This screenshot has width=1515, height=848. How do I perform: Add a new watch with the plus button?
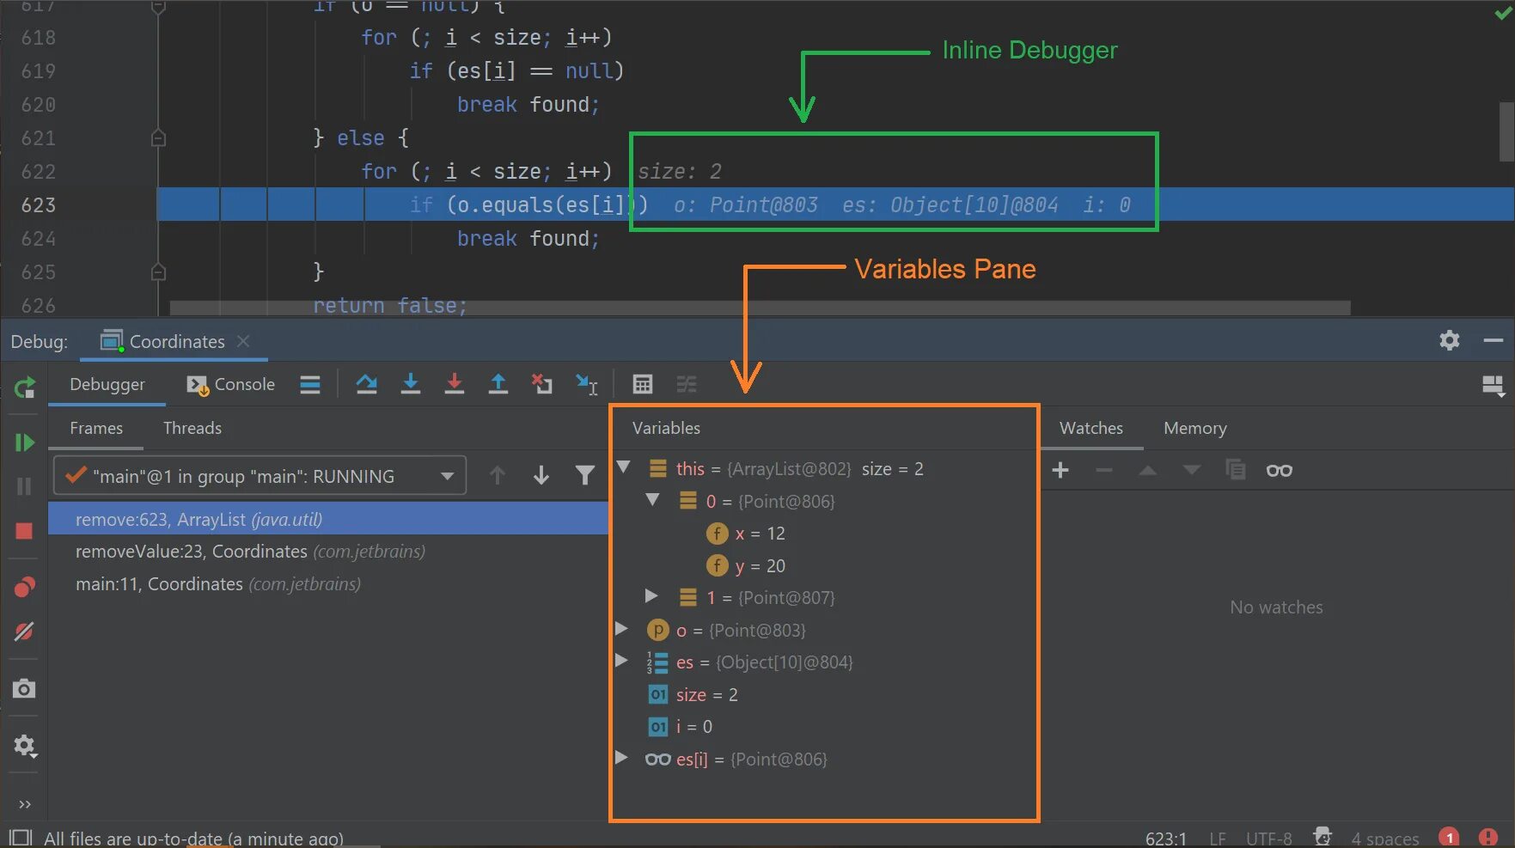[x=1060, y=470]
